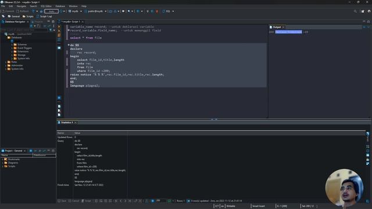Expand the Diagrams folder in project panel

tap(2, 163)
